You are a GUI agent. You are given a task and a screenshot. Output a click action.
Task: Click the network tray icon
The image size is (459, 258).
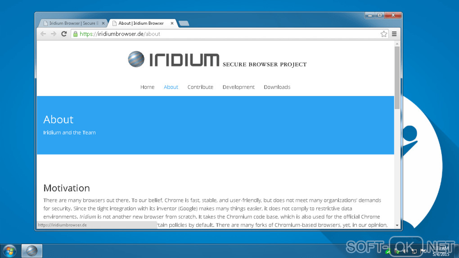coord(414,251)
